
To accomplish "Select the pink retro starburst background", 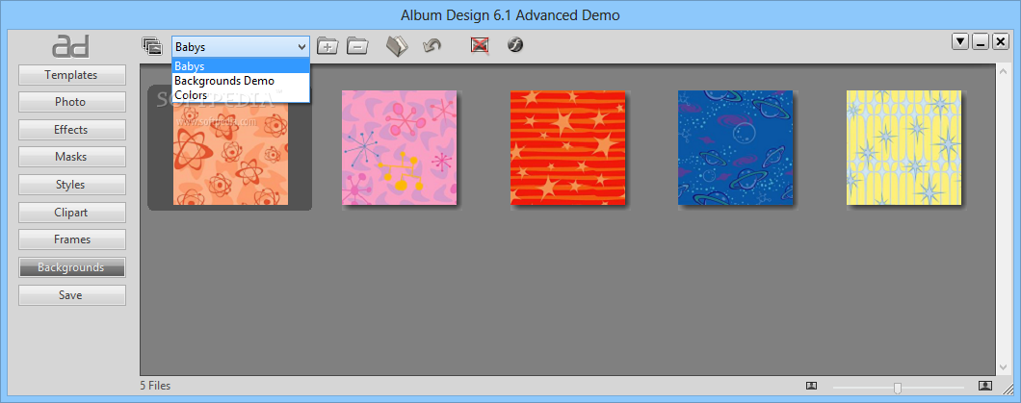I will (x=399, y=147).
